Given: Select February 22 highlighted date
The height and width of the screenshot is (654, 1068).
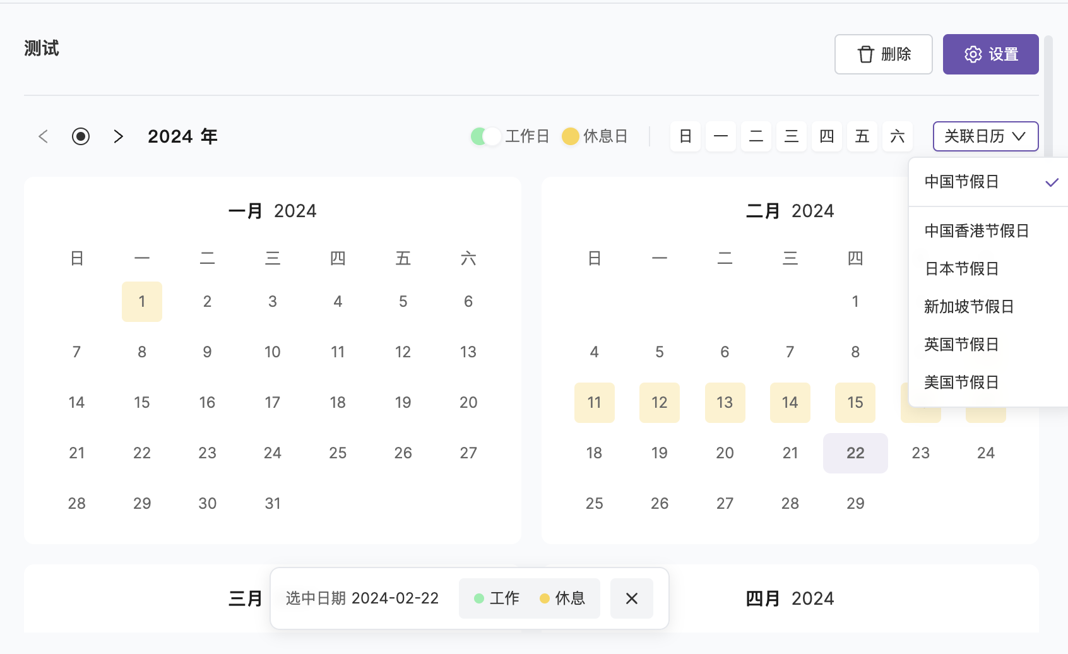Looking at the screenshot, I should click(x=855, y=453).
